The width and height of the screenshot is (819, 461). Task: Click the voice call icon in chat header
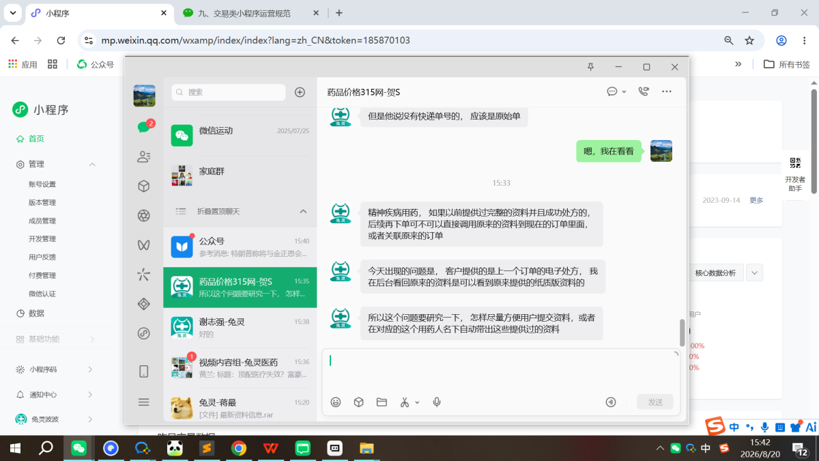(643, 92)
